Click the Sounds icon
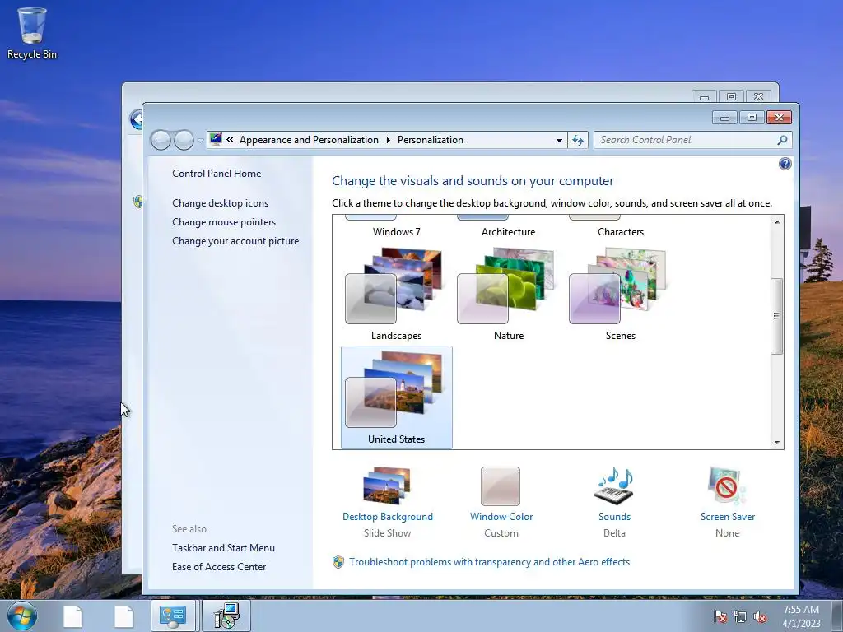Viewport: 843px width, 632px height. click(x=614, y=486)
